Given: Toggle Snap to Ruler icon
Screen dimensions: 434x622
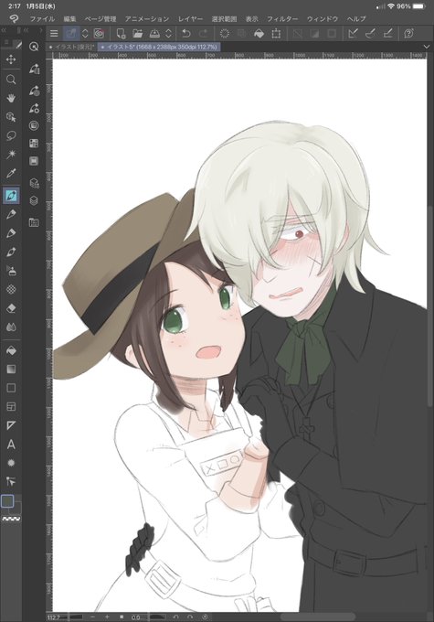Looking at the screenshot, I should (x=353, y=34).
